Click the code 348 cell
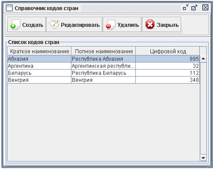The image size is (213, 169). coord(168,80)
